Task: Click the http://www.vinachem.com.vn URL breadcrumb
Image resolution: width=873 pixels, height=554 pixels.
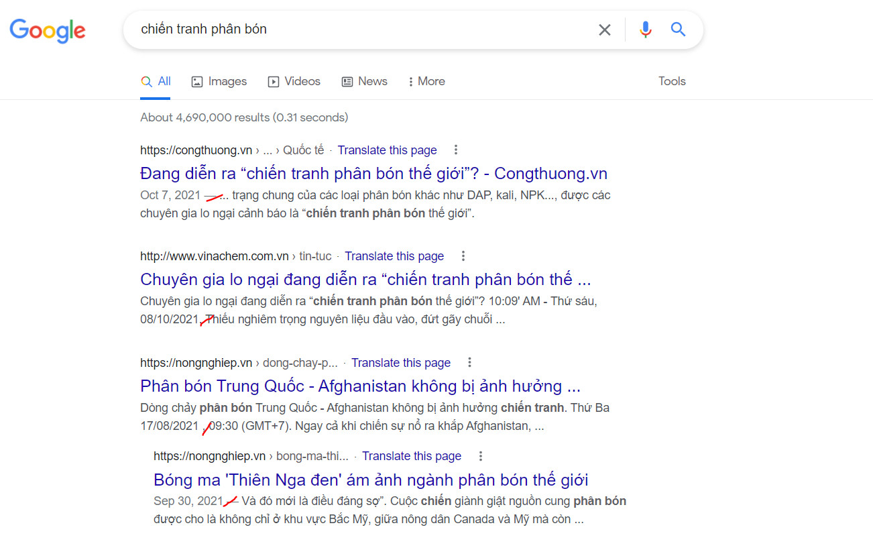Action: click(x=236, y=256)
